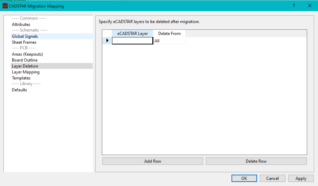318x186 pixels.
Task: Choose Layer Deletion in the sidebar
Action: point(25,66)
